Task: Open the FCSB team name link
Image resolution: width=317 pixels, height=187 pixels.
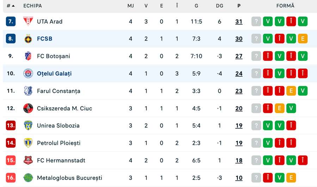Action: (x=45, y=39)
